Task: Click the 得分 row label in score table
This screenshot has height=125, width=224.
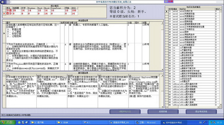Action: [x=9, y=14]
